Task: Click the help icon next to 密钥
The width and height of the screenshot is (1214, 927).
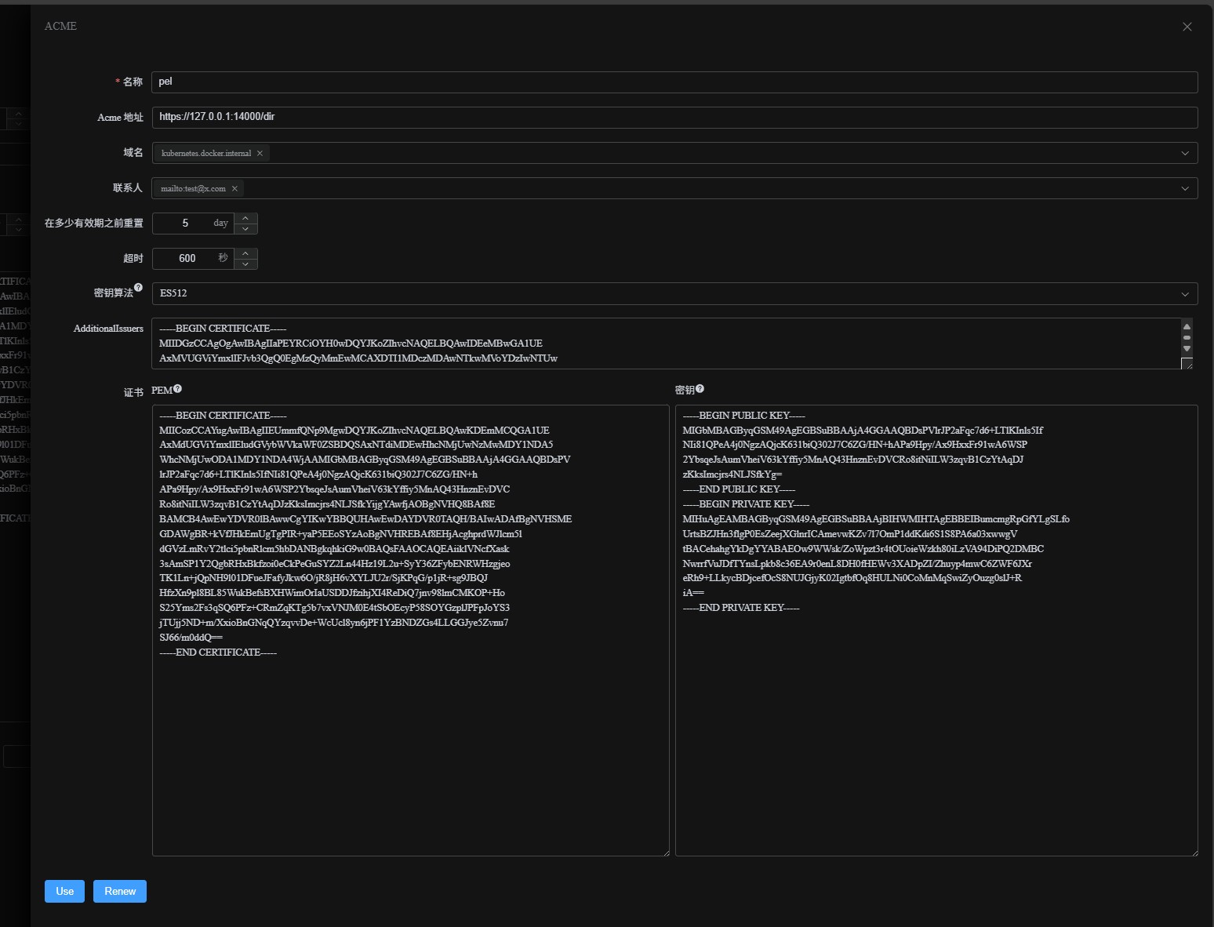Action: tap(700, 387)
